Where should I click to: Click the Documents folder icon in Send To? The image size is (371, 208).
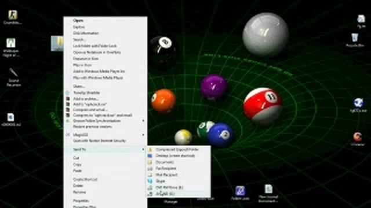point(150,162)
